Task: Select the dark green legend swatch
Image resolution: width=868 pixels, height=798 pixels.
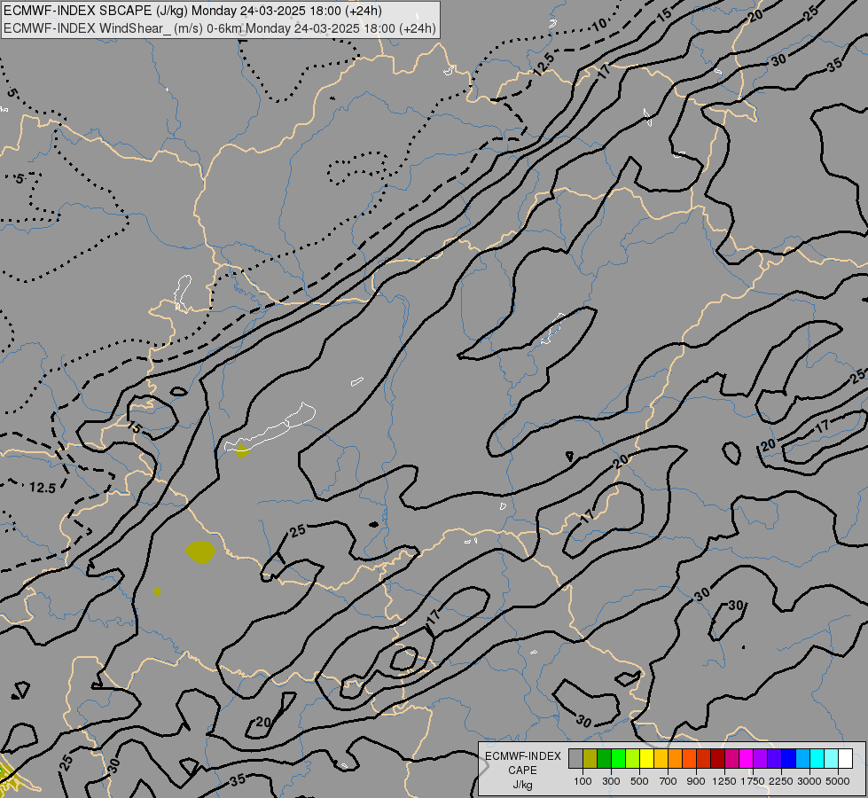Action: [604, 758]
